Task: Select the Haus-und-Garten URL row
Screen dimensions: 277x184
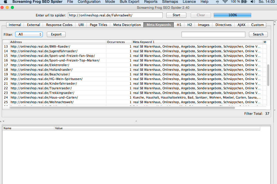Action: pos(134,98)
